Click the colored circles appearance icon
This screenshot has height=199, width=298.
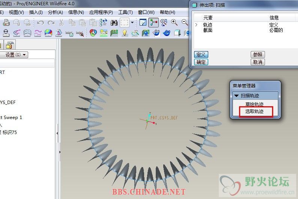93,33
